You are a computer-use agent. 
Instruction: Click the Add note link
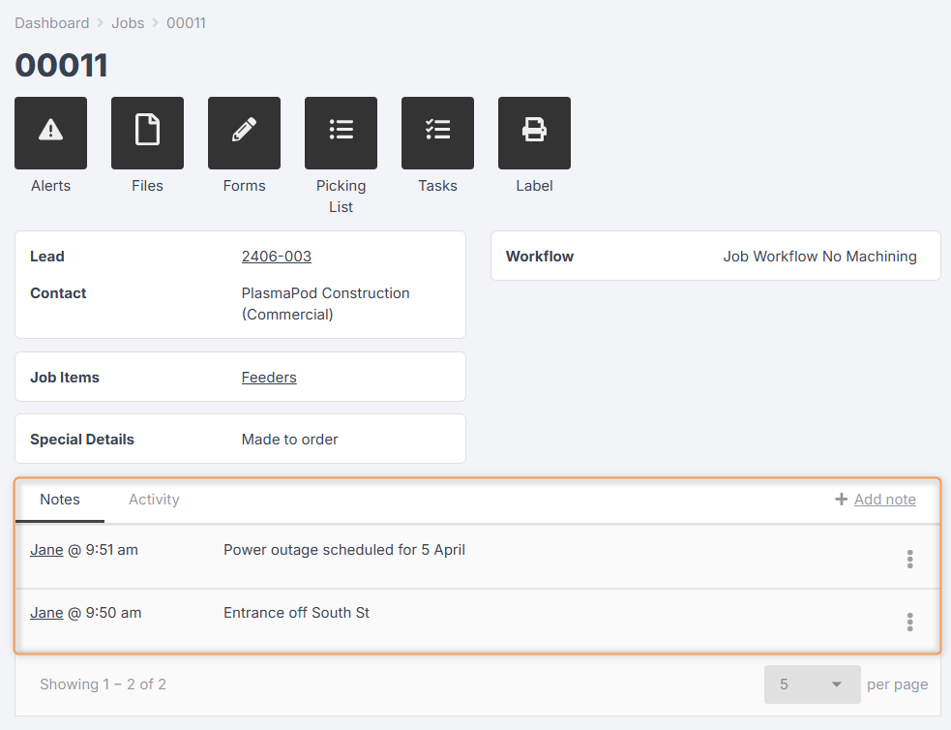[885, 500]
